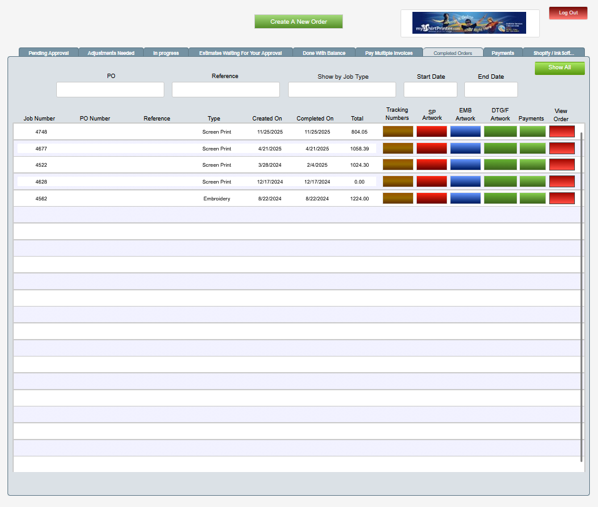Viewport: 598px width, 507px height.
Task: Open Tracking Numbers button for job 4628
Action: [398, 182]
